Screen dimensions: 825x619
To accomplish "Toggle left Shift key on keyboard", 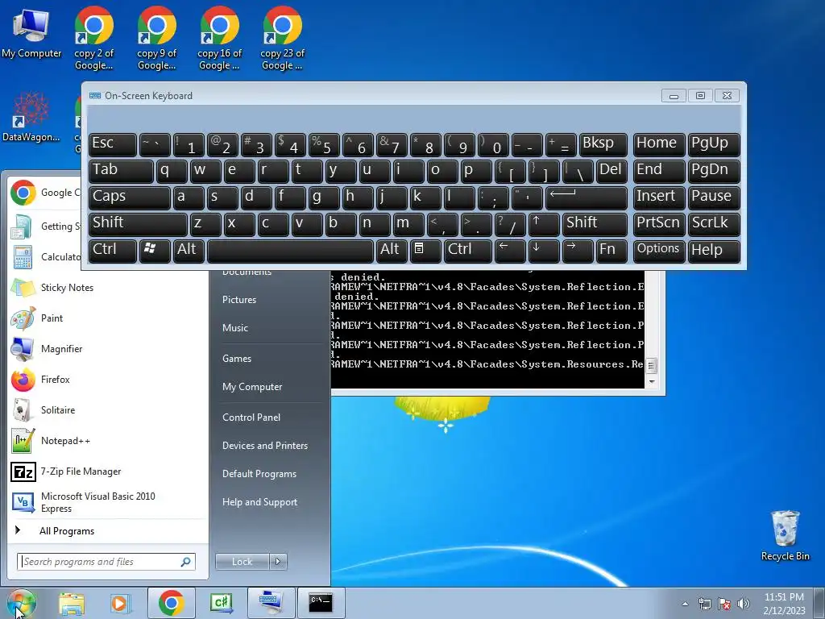I will (138, 224).
